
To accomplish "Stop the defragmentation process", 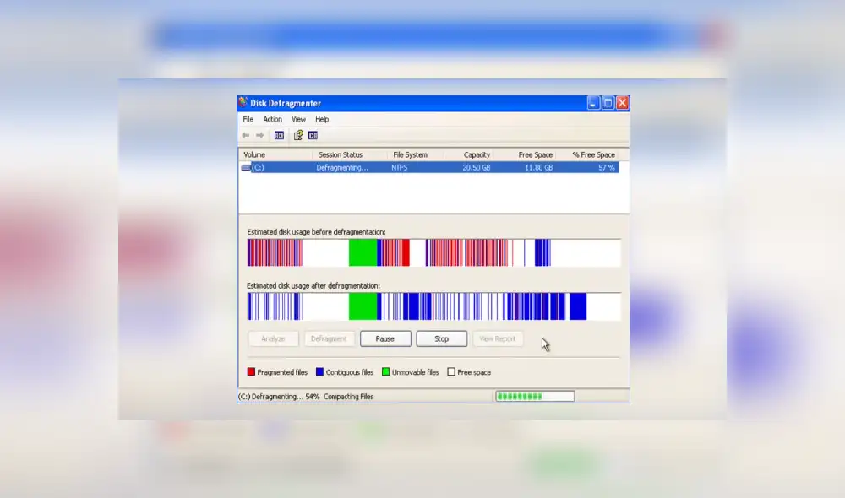I will [x=441, y=338].
